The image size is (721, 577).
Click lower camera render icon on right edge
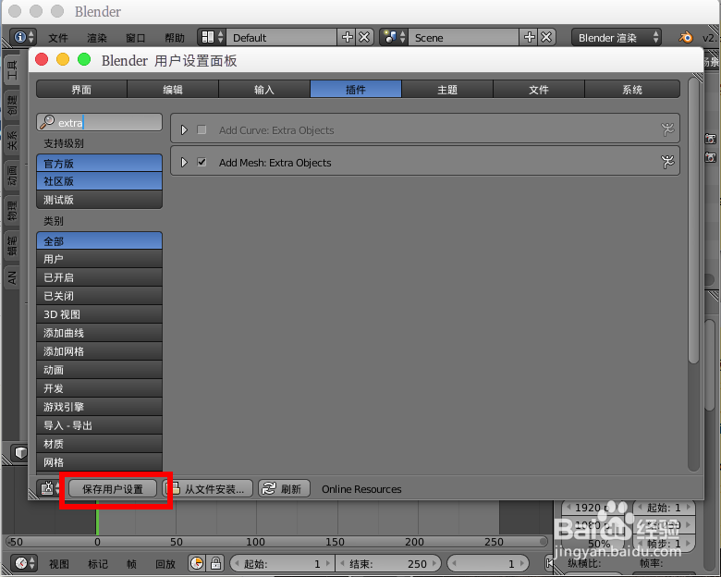coord(711,157)
